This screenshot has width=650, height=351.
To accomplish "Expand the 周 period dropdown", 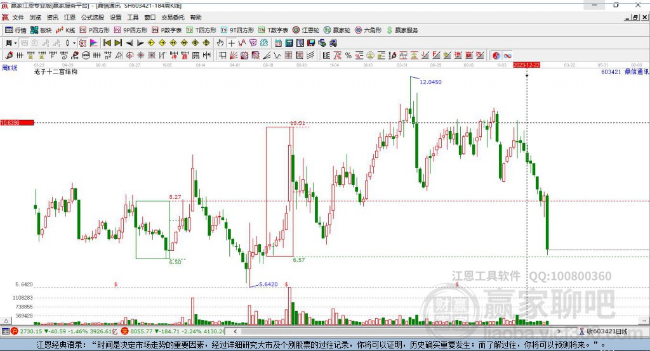I will 15,43.
